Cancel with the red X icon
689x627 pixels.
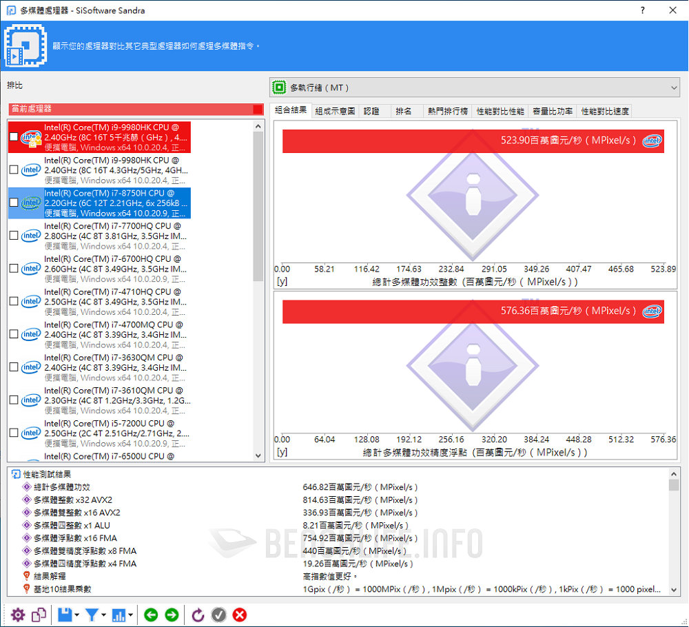pos(240,615)
